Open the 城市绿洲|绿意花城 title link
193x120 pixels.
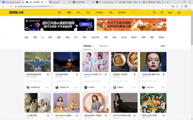point(34,74)
